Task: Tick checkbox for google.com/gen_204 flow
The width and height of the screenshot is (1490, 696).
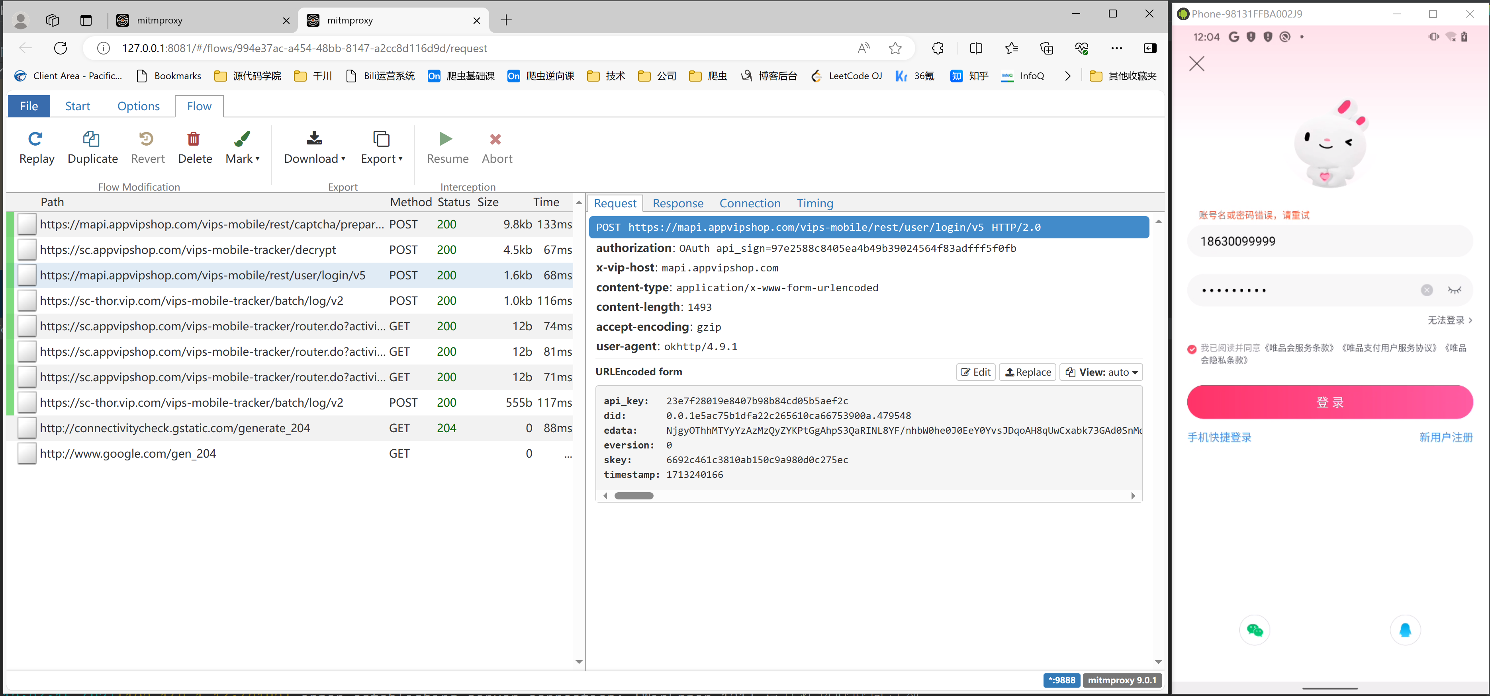Action: tap(27, 453)
